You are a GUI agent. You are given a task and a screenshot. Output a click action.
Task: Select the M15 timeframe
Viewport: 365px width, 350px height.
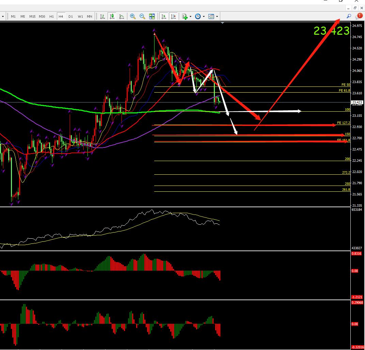point(32,16)
